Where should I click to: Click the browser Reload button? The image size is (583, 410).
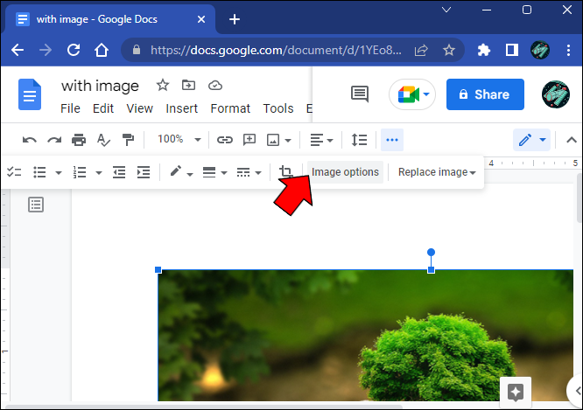point(74,50)
